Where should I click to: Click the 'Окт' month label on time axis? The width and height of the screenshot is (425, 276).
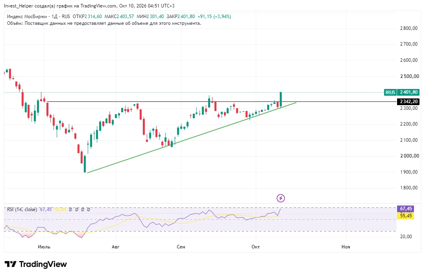(x=256, y=247)
